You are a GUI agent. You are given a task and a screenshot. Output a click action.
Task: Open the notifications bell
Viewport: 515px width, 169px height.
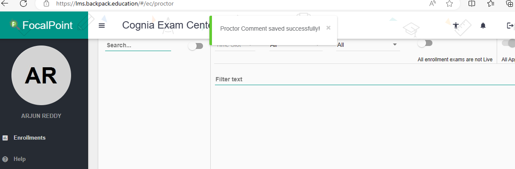pyautogui.click(x=483, y=26)
